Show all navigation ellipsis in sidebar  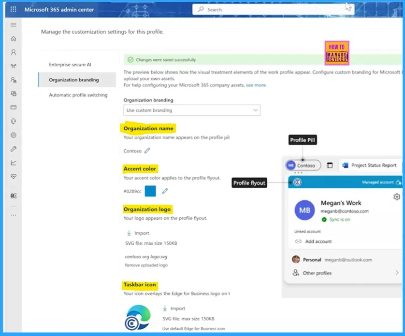[x=14, y=215]
